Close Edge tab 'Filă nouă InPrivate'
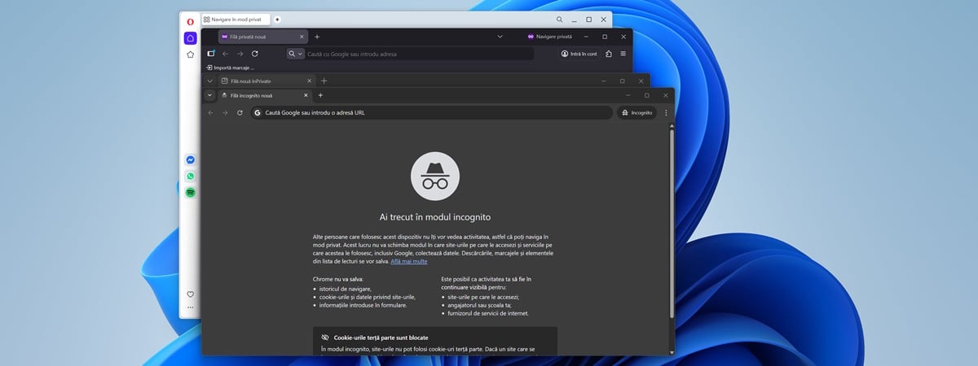This screenshot has height=366, width=978. [309, 81]
